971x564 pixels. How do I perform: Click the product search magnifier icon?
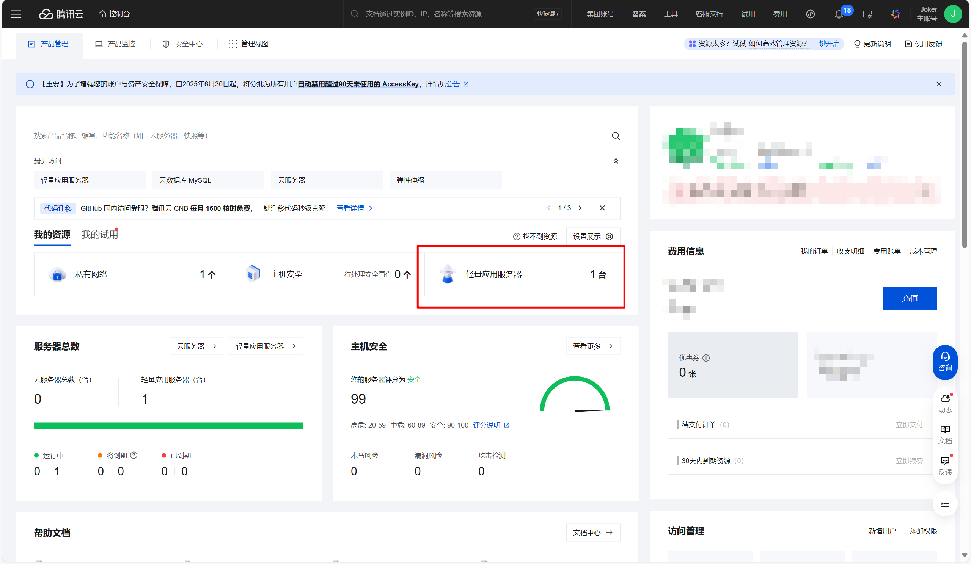pyautogui.click(x=616, y=136)
